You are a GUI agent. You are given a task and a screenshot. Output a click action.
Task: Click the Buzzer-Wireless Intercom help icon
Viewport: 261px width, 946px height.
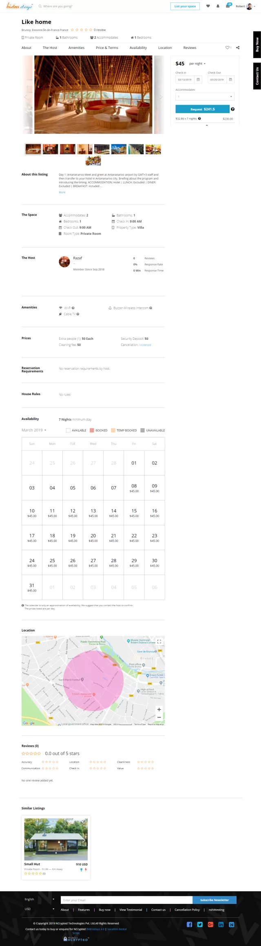151,308
